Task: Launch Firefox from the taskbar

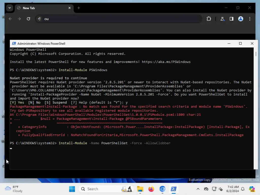Action: pos(151,189)
